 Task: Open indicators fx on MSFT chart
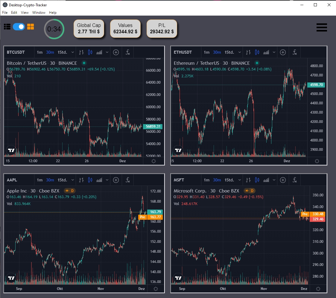(295, 180)
